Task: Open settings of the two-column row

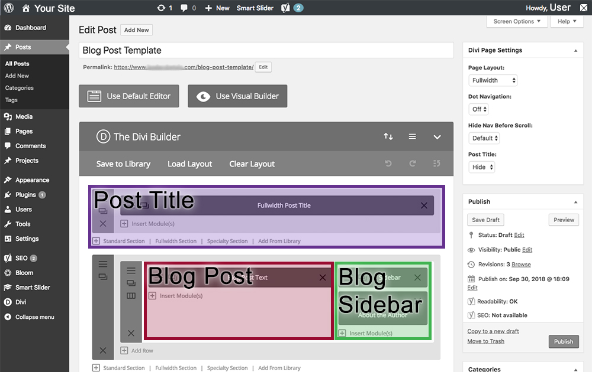Action: tap(131, 270)
